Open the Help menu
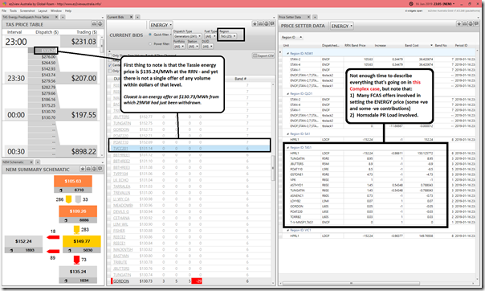The width and height of the screenshot is (485, 291). pos(68,10)
